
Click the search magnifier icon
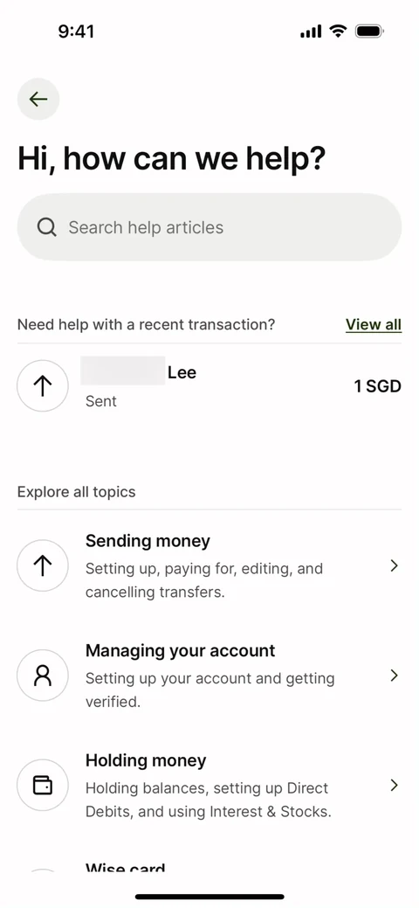coord(46,227)
